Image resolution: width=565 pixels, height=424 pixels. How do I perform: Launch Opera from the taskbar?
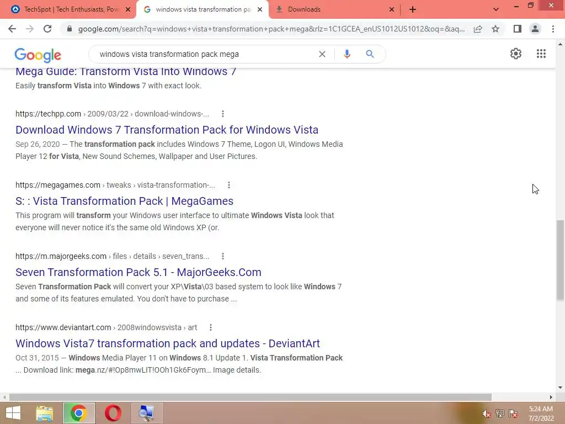113,413
